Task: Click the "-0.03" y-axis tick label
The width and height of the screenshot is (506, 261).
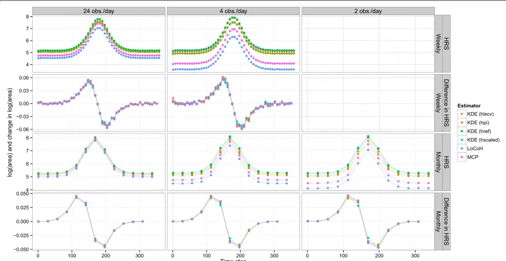Action: coord(23,116)
